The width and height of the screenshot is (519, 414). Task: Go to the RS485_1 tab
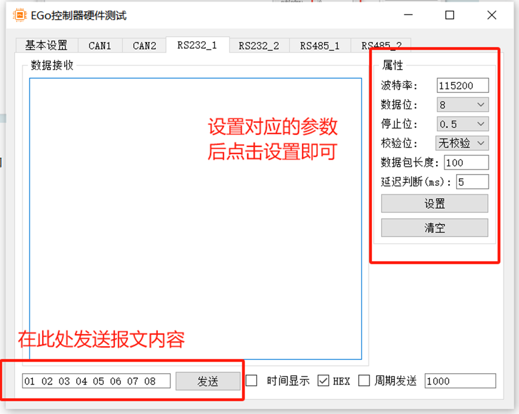[320, 46]
